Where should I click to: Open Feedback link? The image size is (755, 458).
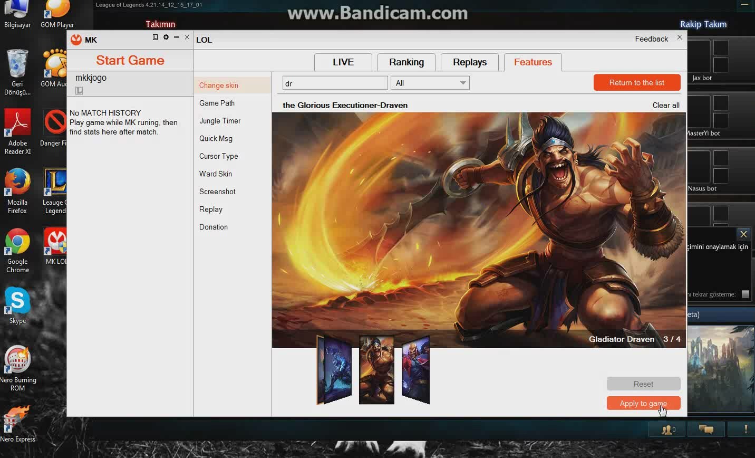click(x=651, y=39)
